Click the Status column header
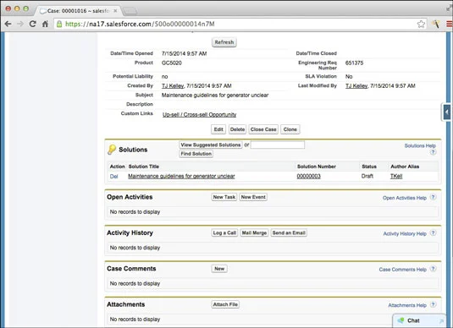Viewport: 453px width, 328px height. coord(369,167)
